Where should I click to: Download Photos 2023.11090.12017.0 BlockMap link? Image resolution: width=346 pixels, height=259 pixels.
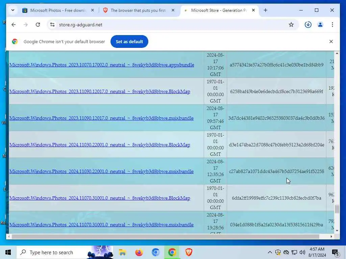pyautogui.click(x=100, y=91)
